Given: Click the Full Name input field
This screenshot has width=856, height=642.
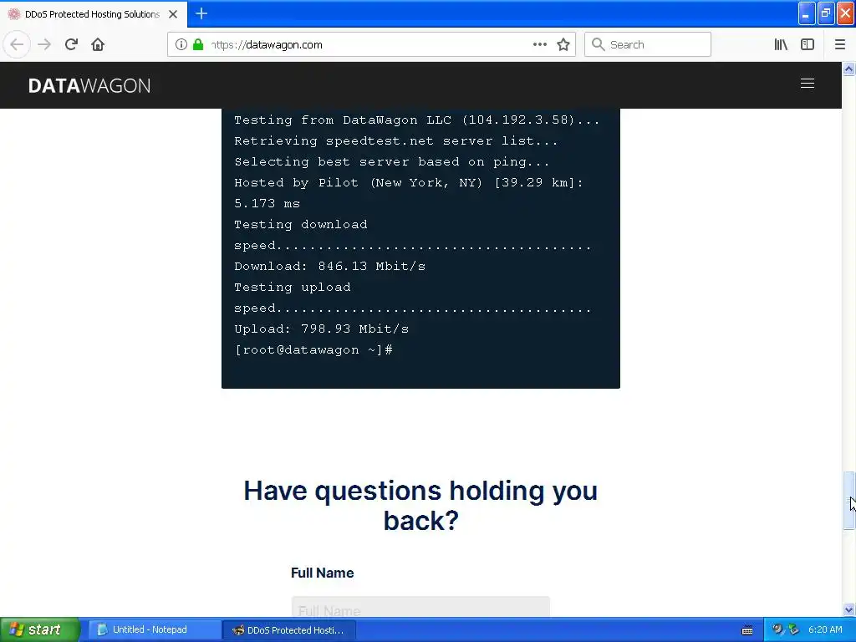Looking at the screenshot, I should pos(420,607).
